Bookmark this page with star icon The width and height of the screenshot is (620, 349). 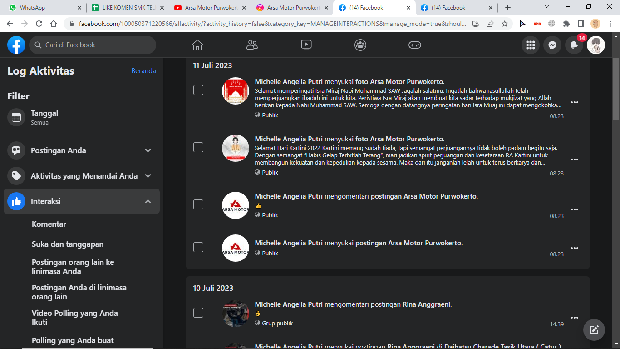coord(505,24)
